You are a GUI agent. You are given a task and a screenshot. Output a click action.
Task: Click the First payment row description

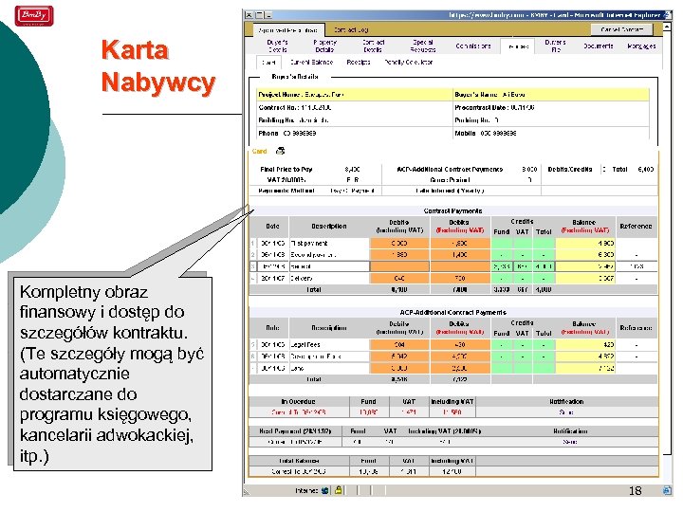tap(309, 244)
